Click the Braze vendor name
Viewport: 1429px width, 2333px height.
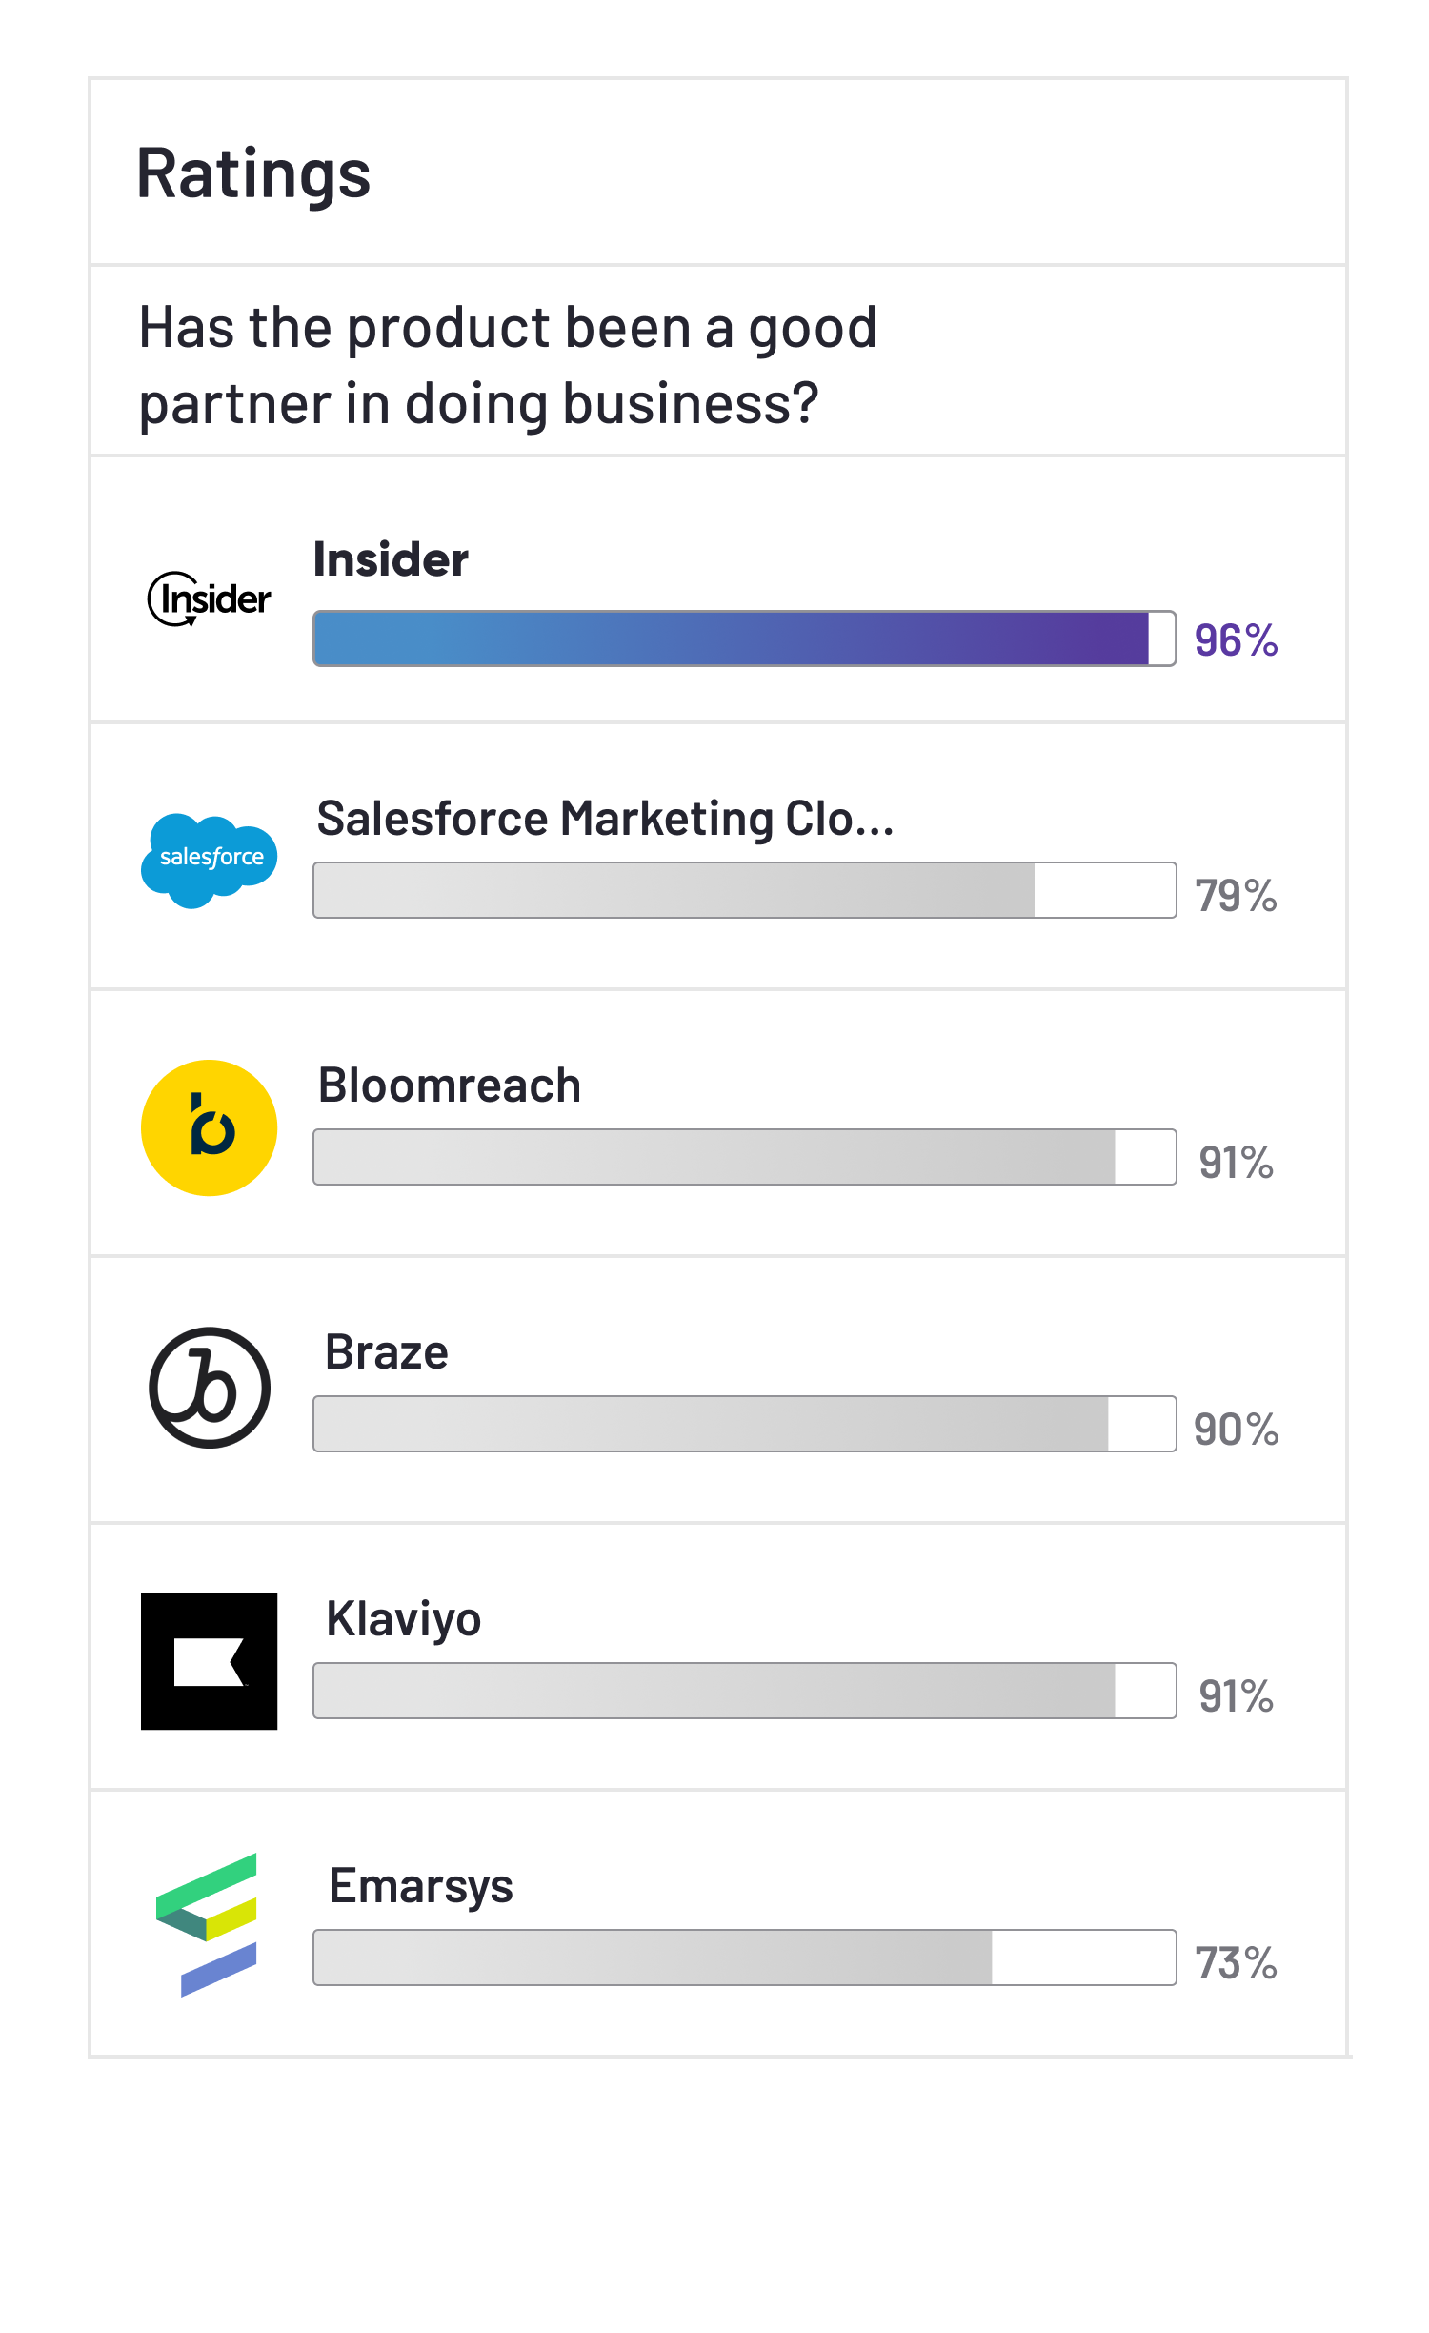pos(386,1352)
